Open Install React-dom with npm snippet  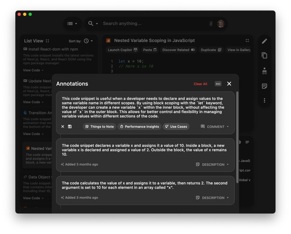coord(53,49)
